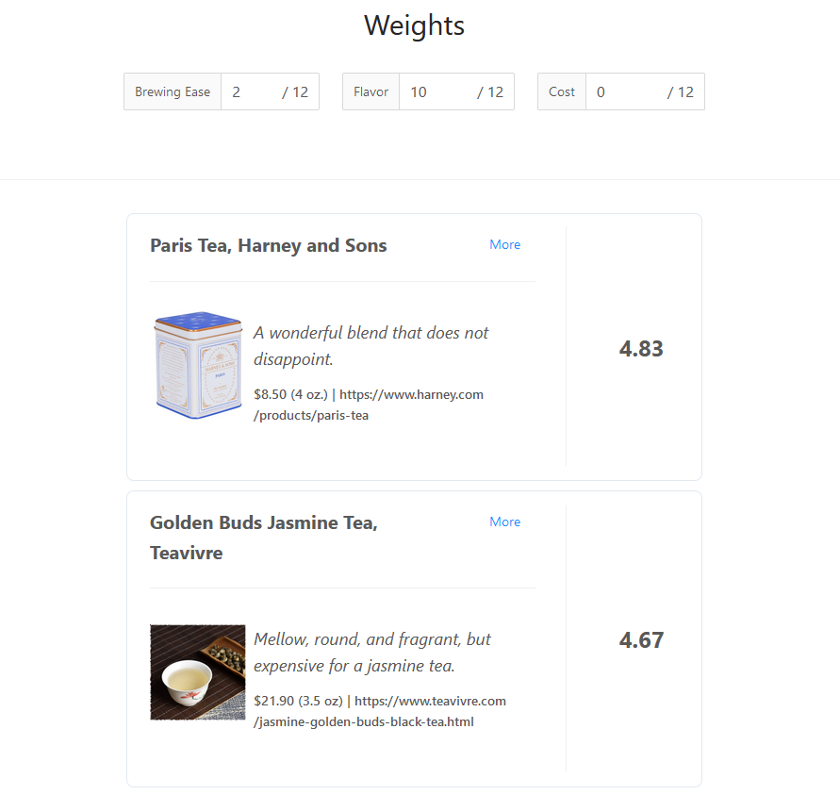Screen dimensions: 840x795
Task: Click the Flavor label addon
Action: tap(371, 92)
